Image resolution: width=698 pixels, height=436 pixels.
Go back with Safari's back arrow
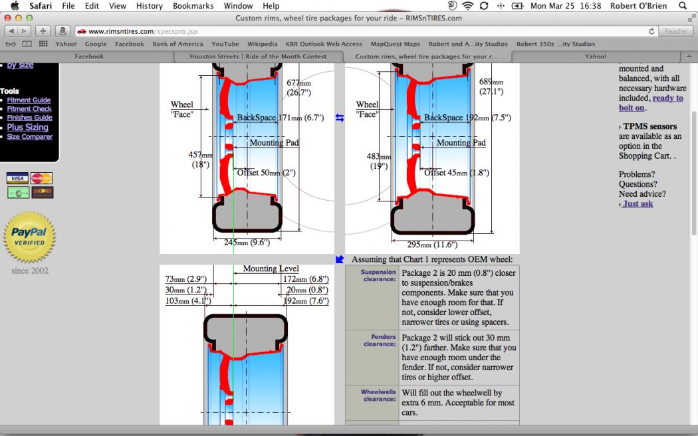(12, 31)
